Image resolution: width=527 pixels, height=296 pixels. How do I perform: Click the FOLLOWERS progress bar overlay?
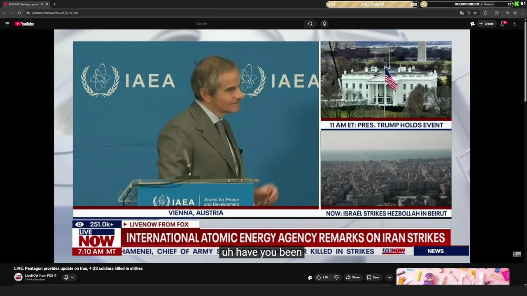click(x=373, y=4)
